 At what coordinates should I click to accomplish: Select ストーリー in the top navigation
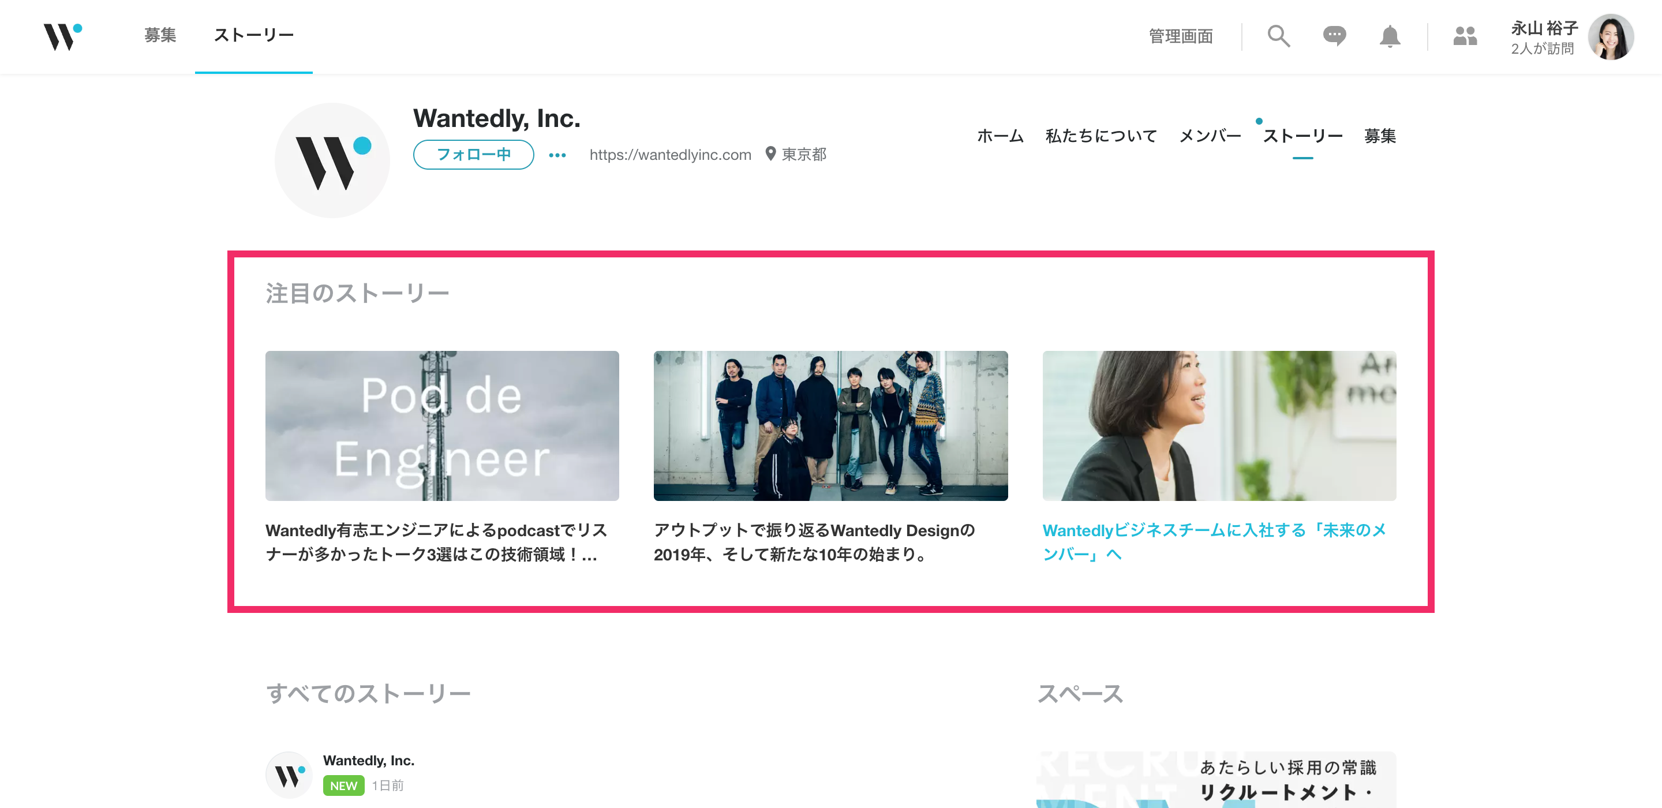[x=253, y=35]
